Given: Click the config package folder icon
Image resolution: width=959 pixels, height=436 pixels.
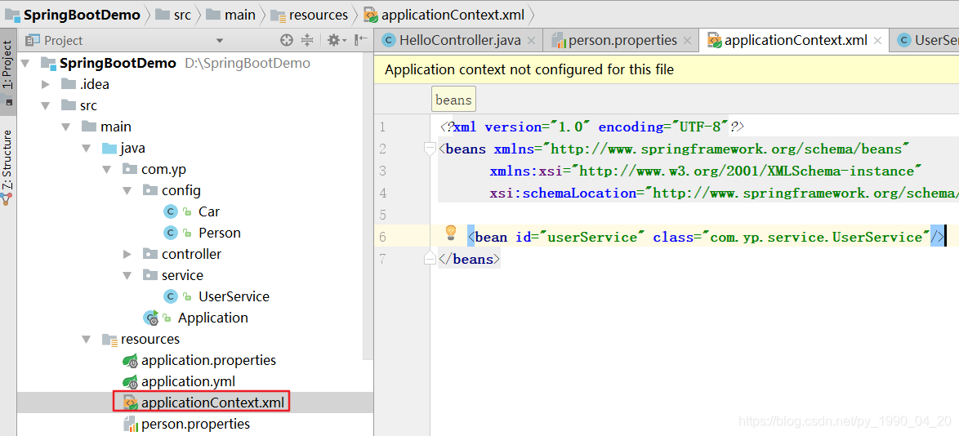Looking at the screenshot, I should click(149, 190).
